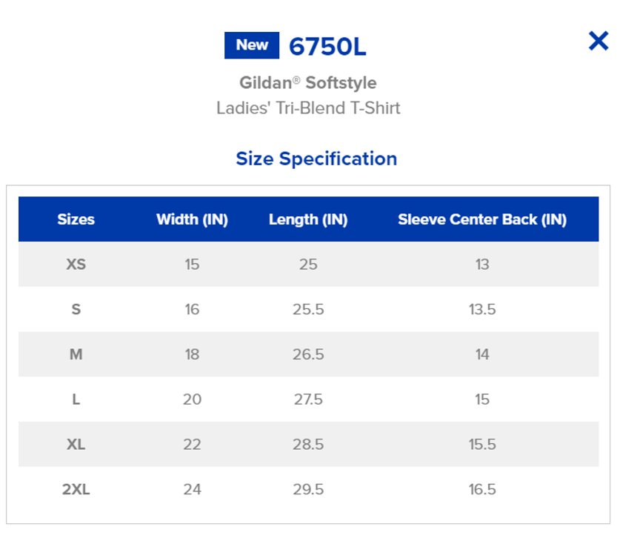Select length 27.5 for size L
The image size is (617, 555).
click(x=310, y=399)
